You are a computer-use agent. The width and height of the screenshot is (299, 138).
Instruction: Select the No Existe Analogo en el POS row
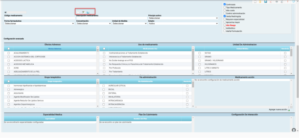(x=121, y=61)
